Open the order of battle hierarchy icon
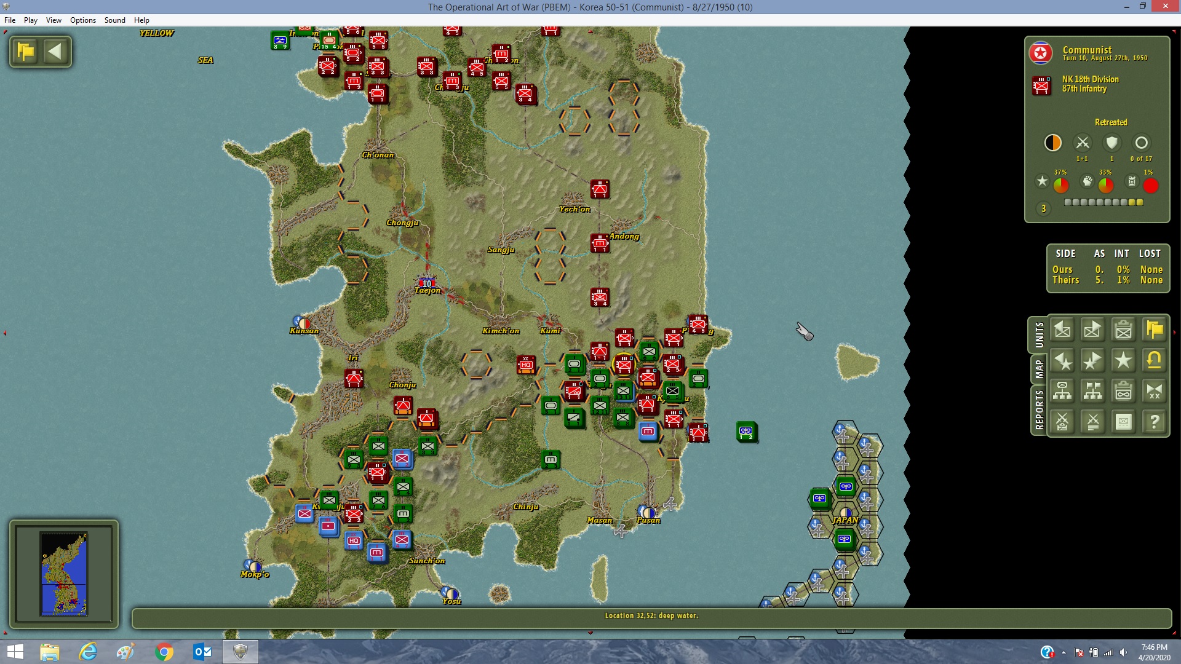Screen dimensions: 1181x664 click(1062, 391)
